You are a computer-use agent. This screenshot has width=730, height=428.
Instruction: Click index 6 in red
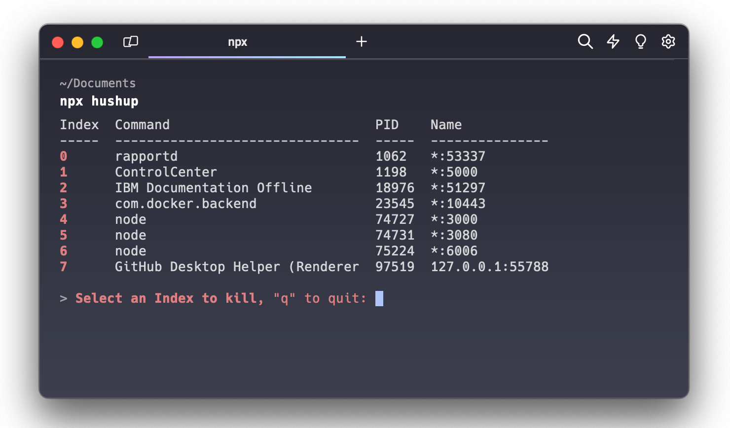64,251
